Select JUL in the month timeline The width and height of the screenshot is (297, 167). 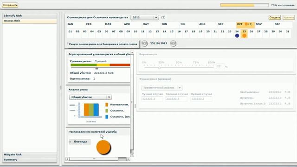pyautogui.click(x=183, y=24)
